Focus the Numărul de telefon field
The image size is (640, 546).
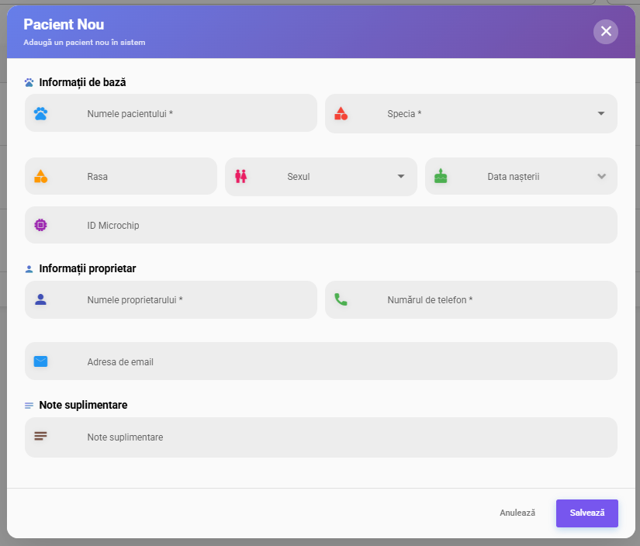pos(471,299)
